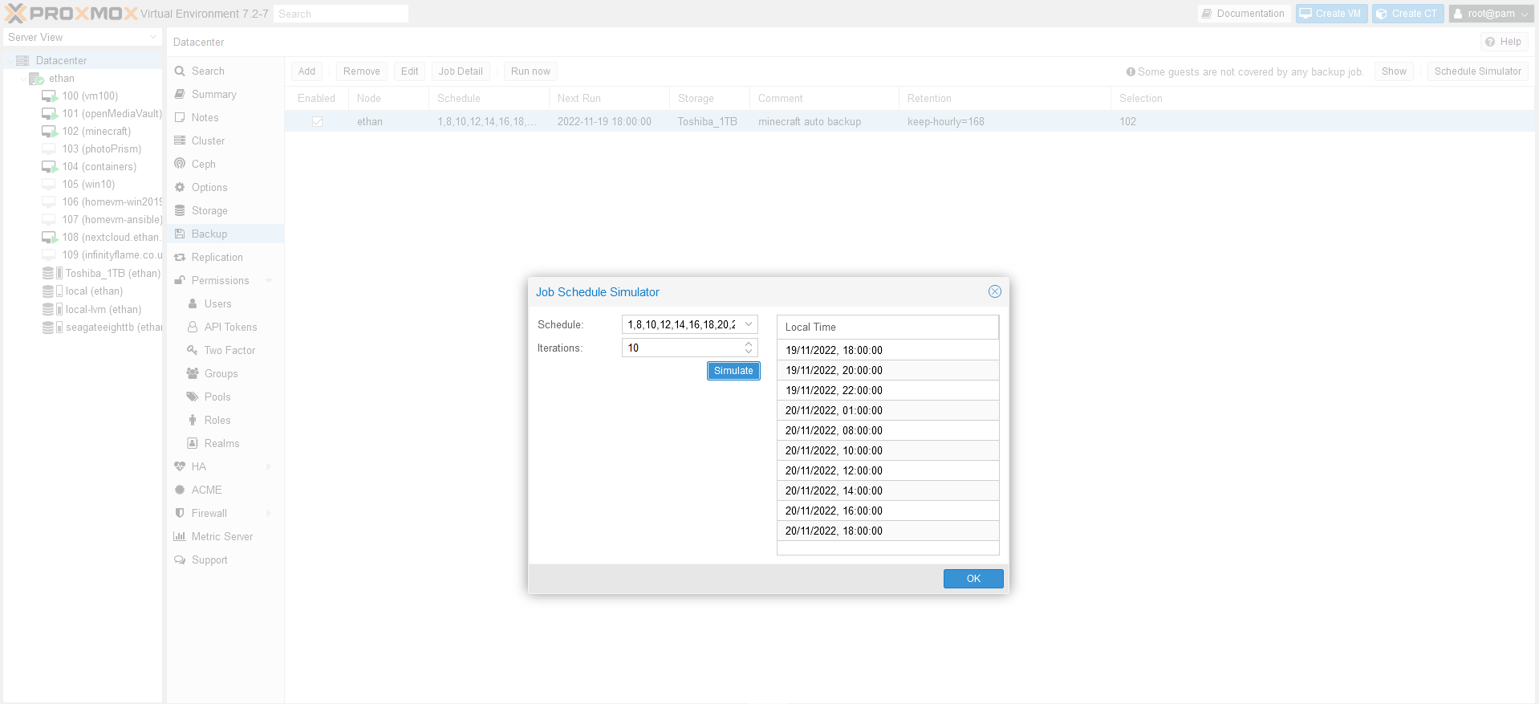Image resolution: width=1539 pixels, height=704 pixels.
Task: Select the Two Factor key icon
Action: [193, 350]
